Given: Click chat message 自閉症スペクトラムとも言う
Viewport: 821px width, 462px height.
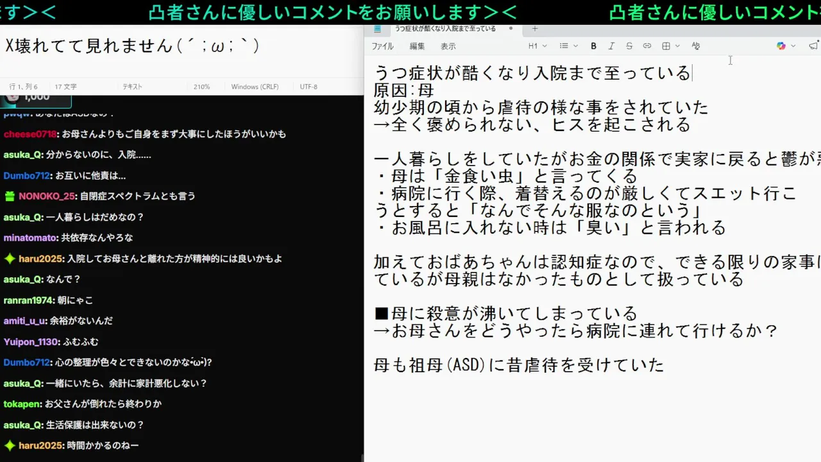Looking at the screenshot, I should (x=138, y=196).
